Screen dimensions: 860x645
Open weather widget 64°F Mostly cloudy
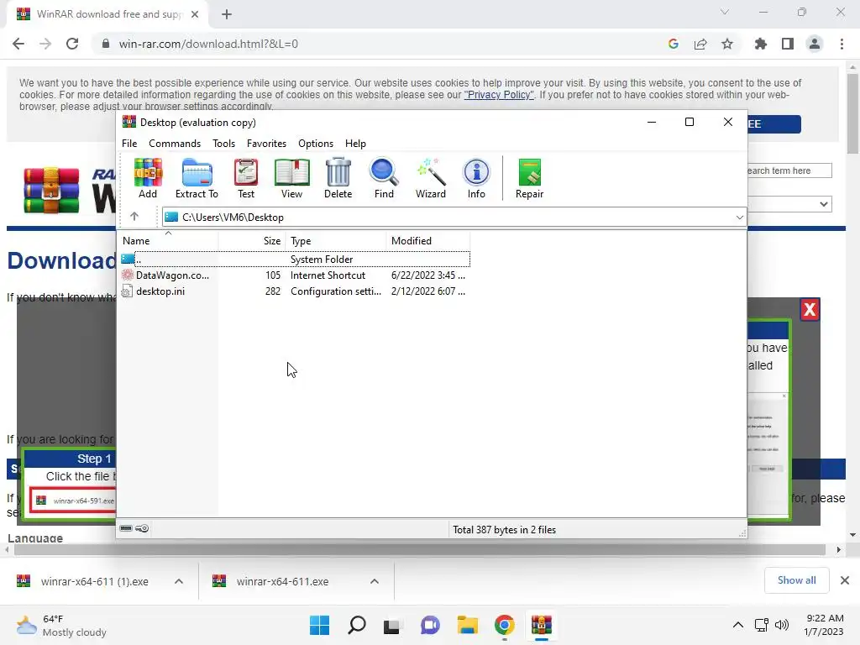[61, 625]
